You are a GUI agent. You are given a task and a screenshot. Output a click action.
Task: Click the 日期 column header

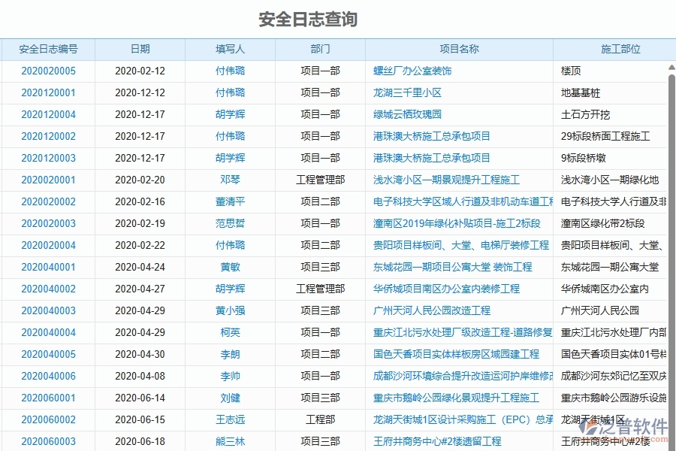click(140, 49)
